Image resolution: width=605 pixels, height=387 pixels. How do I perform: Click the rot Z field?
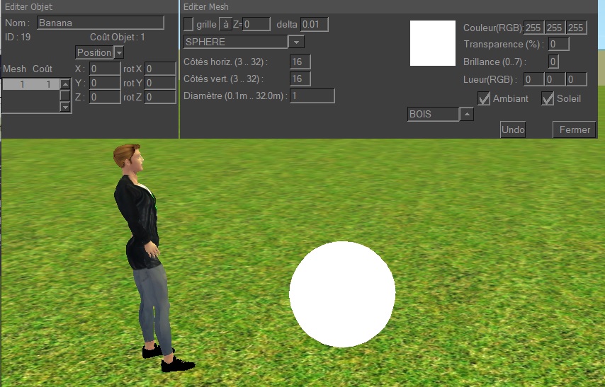pyautogui.click(x=161, y=97)
